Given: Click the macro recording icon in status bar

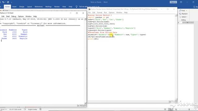Looking at the screenshot, I should point(41,109).
